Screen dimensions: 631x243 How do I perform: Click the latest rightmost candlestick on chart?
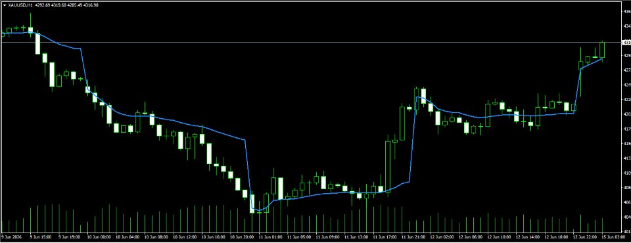pyautogui.click(x=602, y=50)
